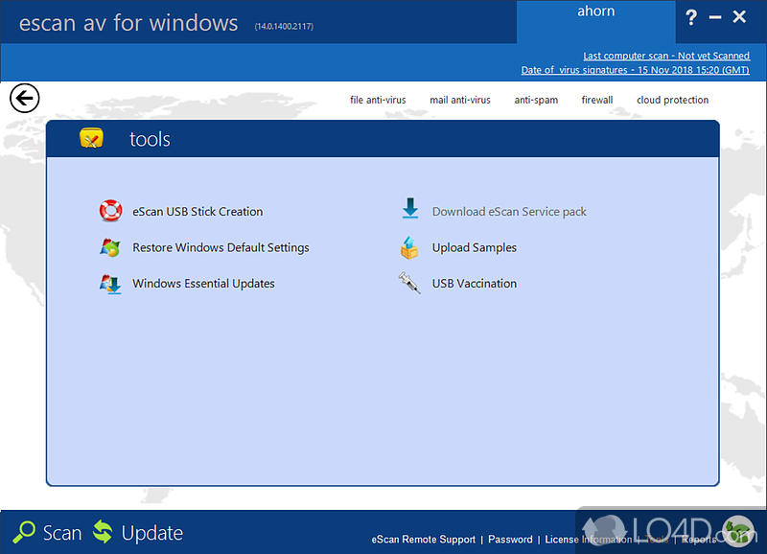Click the Restore Windows Default Settings icon

pos(110,247)
